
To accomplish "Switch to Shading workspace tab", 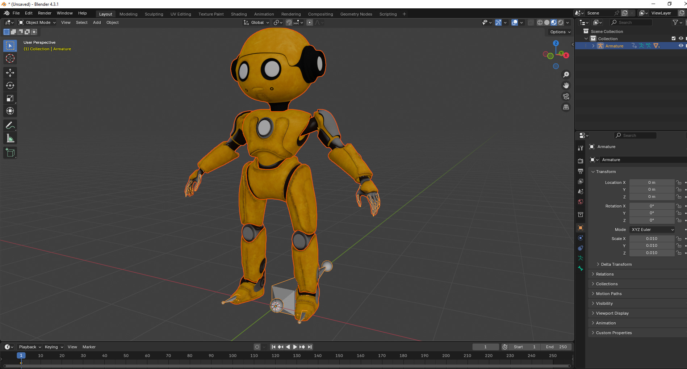I will (x=239, y=14).
